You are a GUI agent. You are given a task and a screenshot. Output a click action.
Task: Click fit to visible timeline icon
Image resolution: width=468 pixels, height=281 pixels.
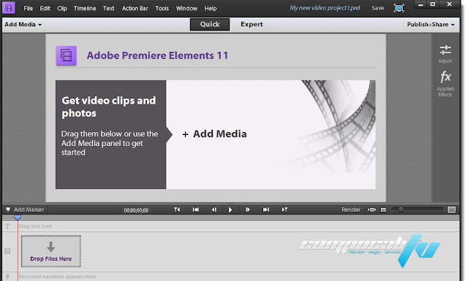371,209
